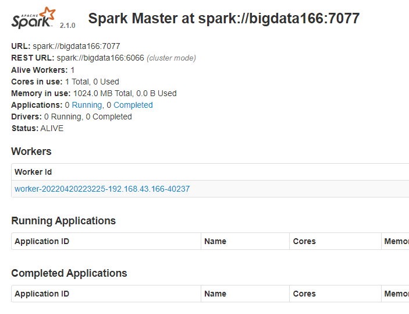Screen dimensions: 409x314
Task: Click Memory header in Completed Applications table
Action: pos(396,294)
